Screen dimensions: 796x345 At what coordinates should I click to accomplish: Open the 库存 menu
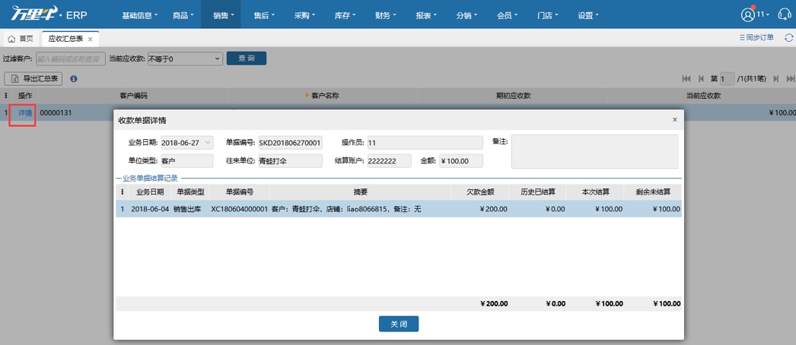click(345, 15)
